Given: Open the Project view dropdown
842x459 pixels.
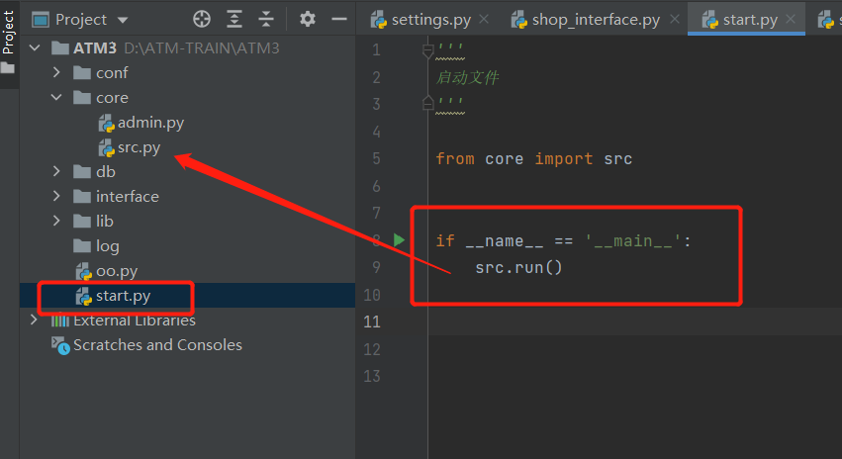Looking at the screenshot, I should pyautogui.click(x=123, y=20).
